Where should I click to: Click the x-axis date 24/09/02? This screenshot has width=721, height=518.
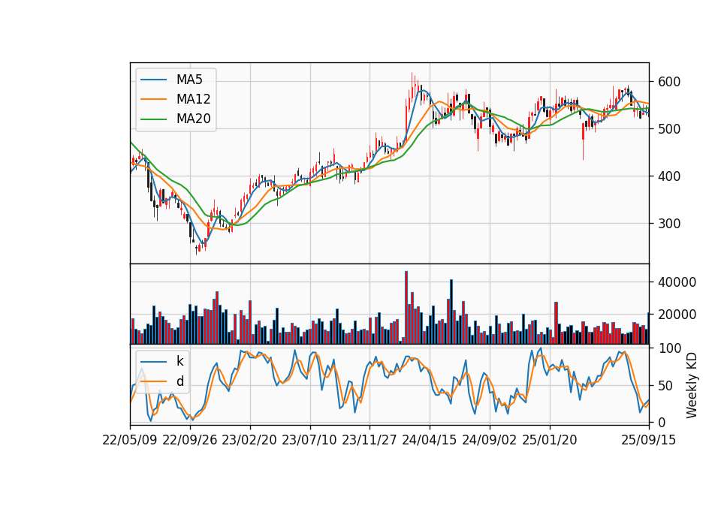[489, 441]
